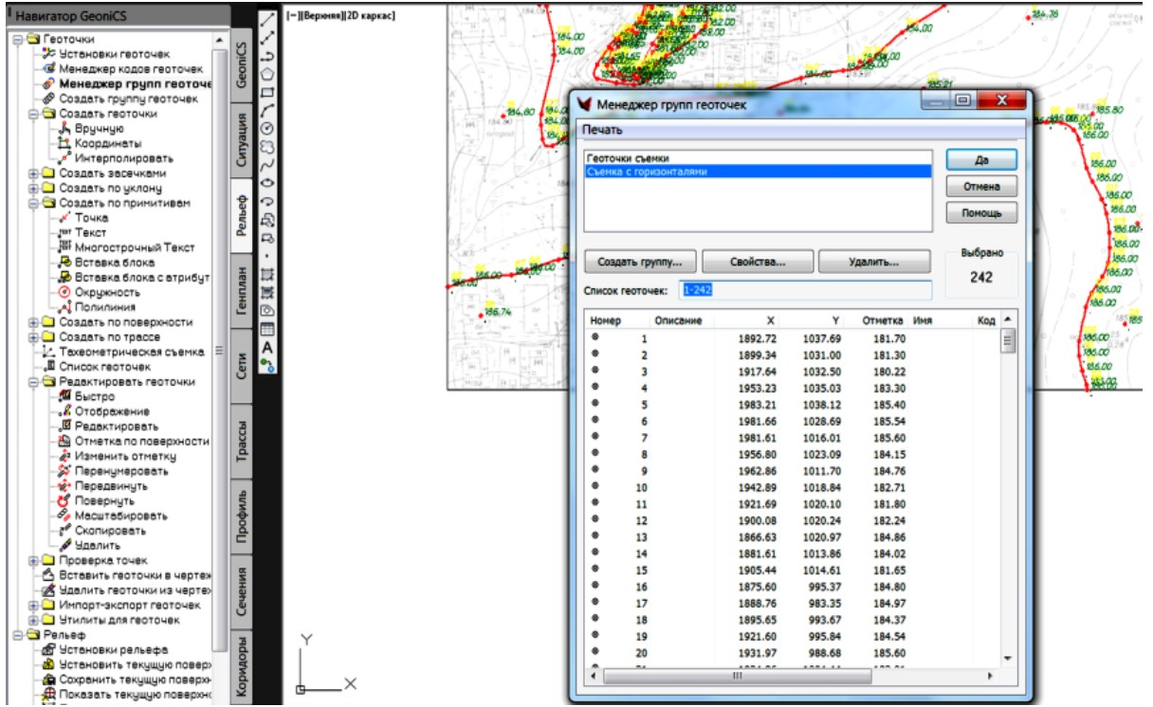This screenshot has width=1153, height=707.
Task: Choose the Окружность primitive tool
Action: (x=108, y=292)
